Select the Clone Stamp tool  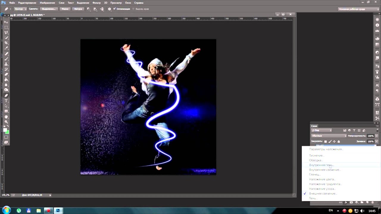pyautogui.click(x=6, y=64)
